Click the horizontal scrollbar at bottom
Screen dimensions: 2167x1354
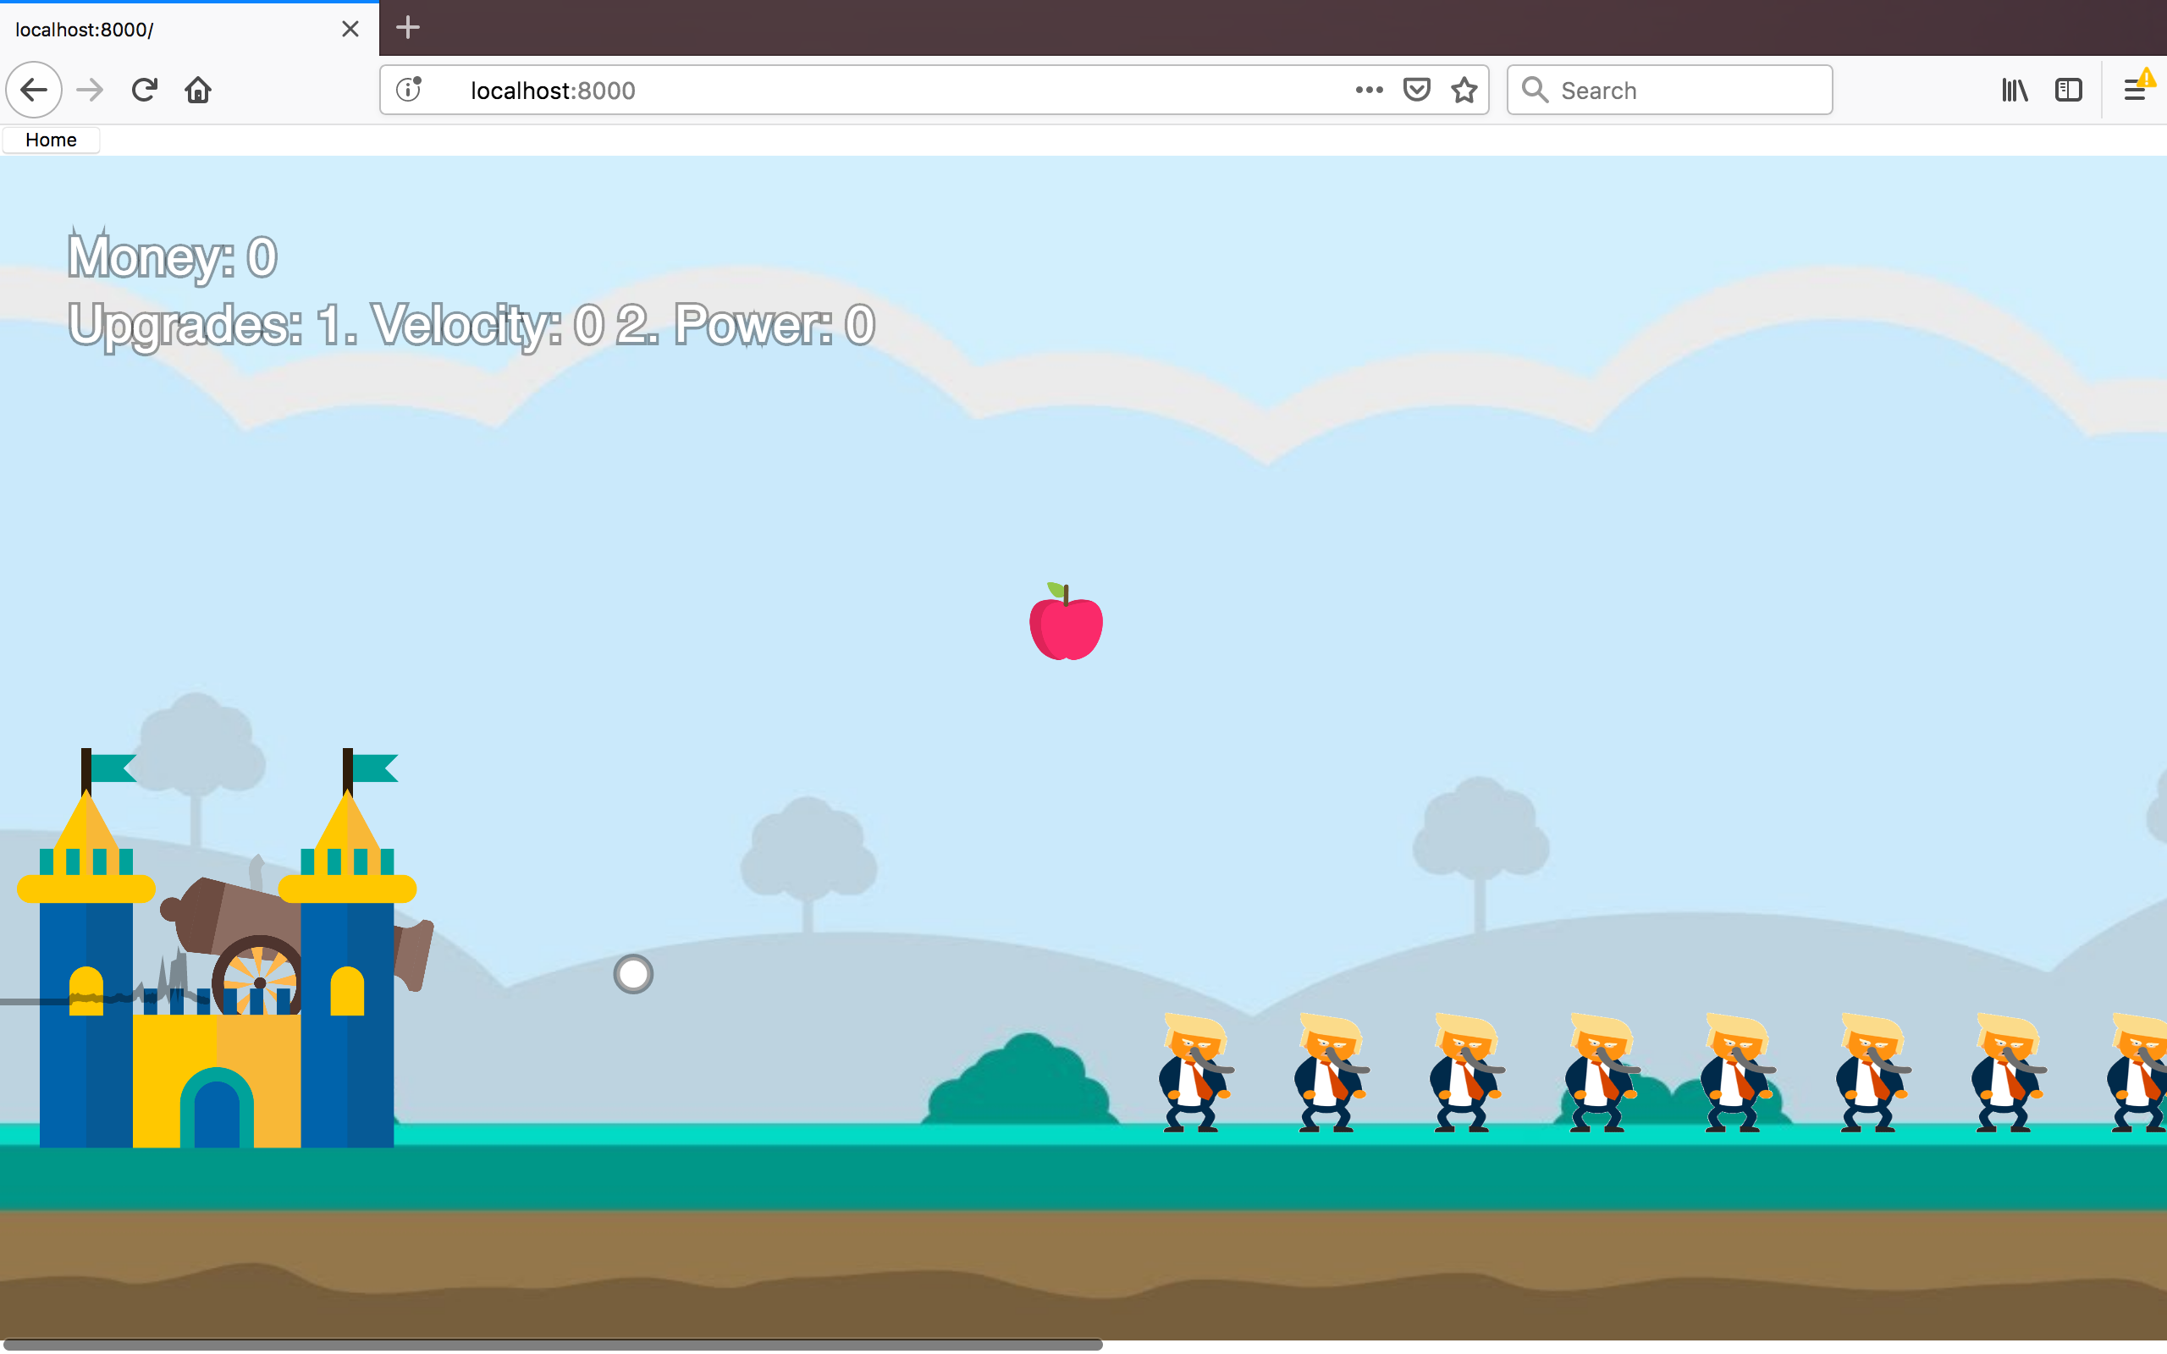click(x=552, y=1344)
